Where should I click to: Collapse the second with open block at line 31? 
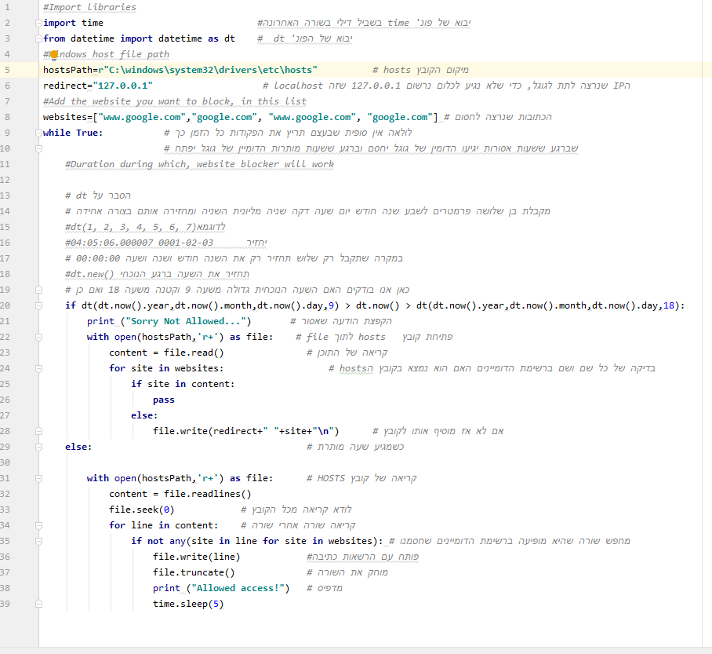pos(37,478)
